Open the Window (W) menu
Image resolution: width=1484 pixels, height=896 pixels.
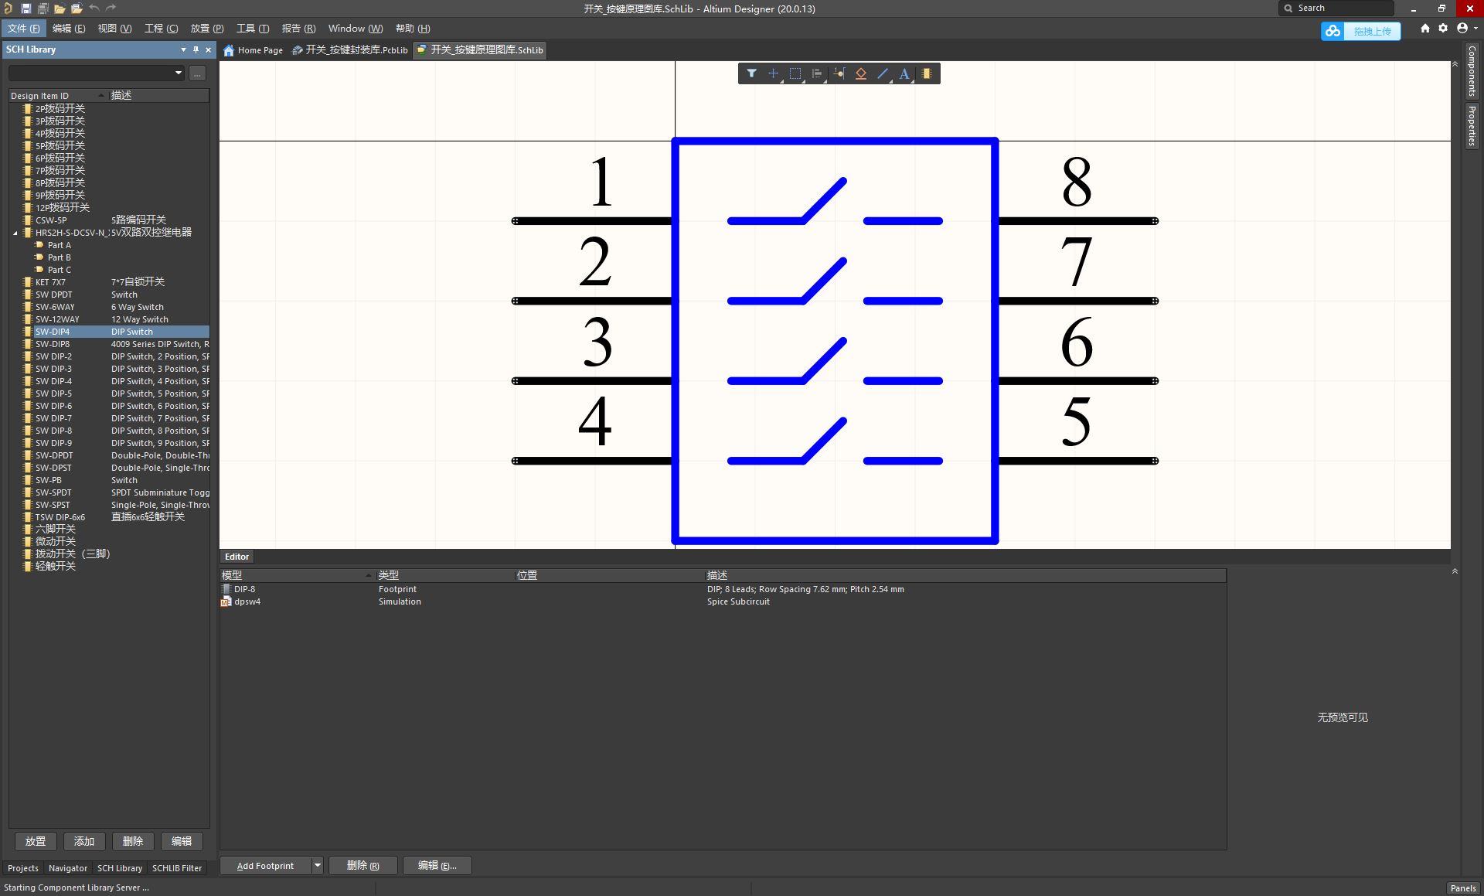[355, 29]
